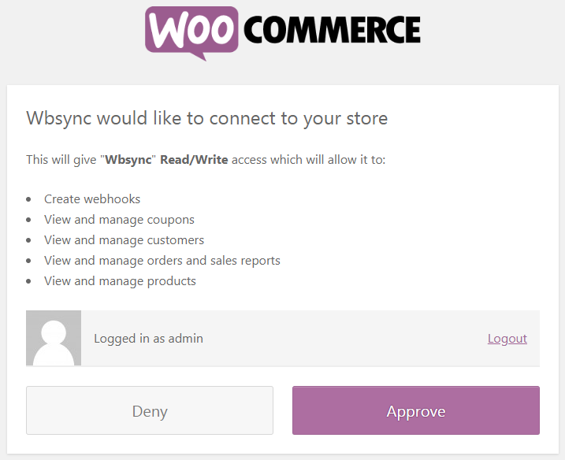Click the black COMMERCE wordmark
The width and height of the screenshot is (565, 460).
(x=332, y=31)
